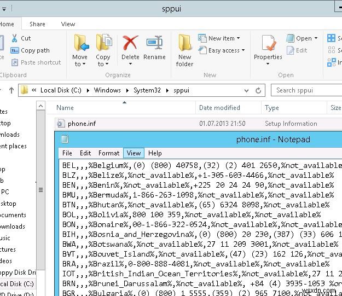Image resolution: width=342 pixels, height=296 pixels.
Task: Click the Copy path icon
Action: [15, 50]
